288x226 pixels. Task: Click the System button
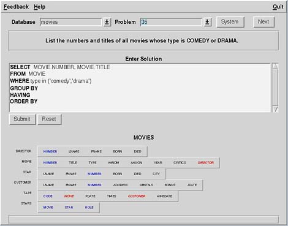(x=230, y=21)
